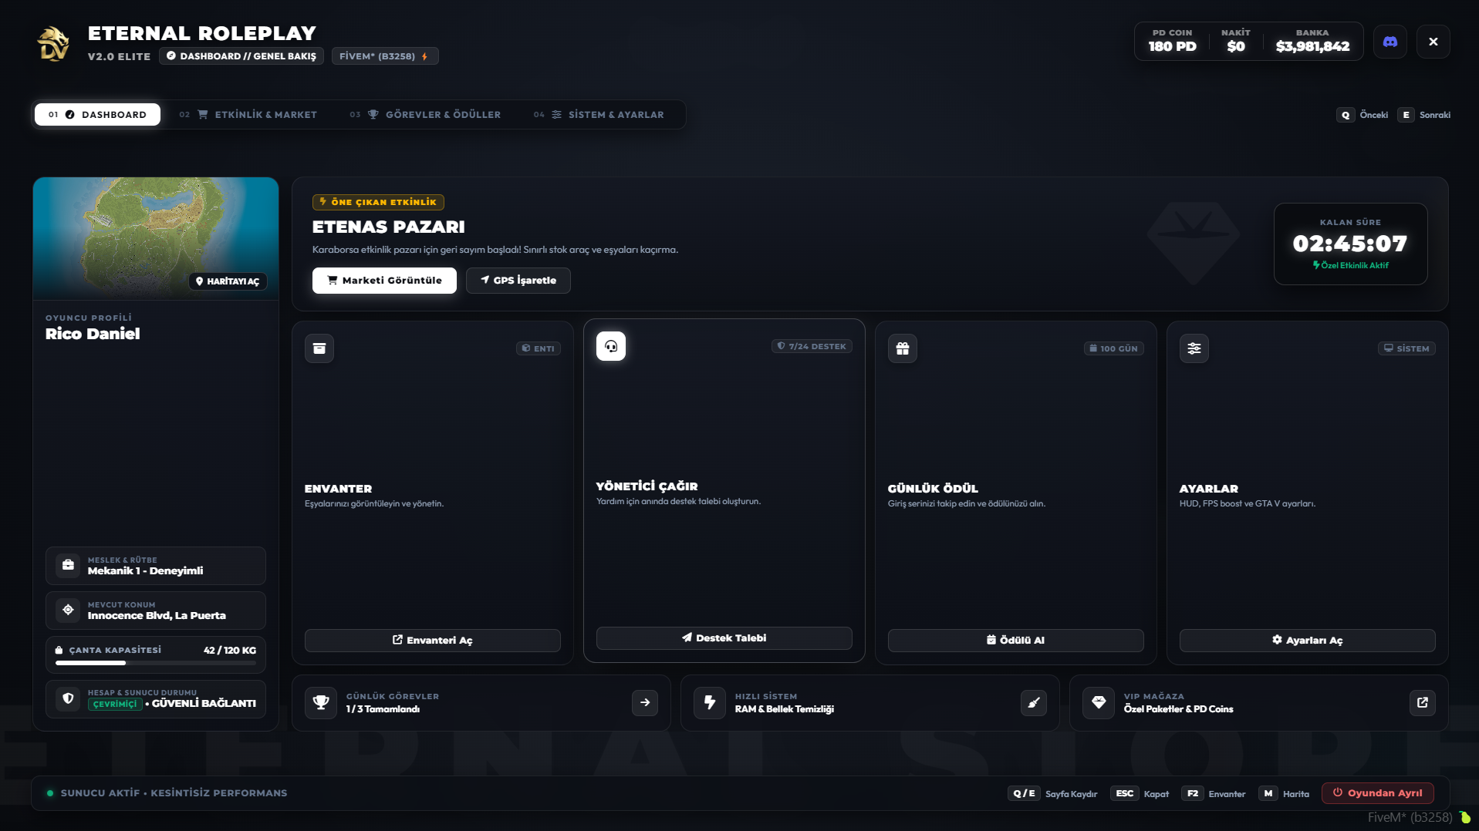Click the sliders icon on Ayarlar card

pos(1194,348)
